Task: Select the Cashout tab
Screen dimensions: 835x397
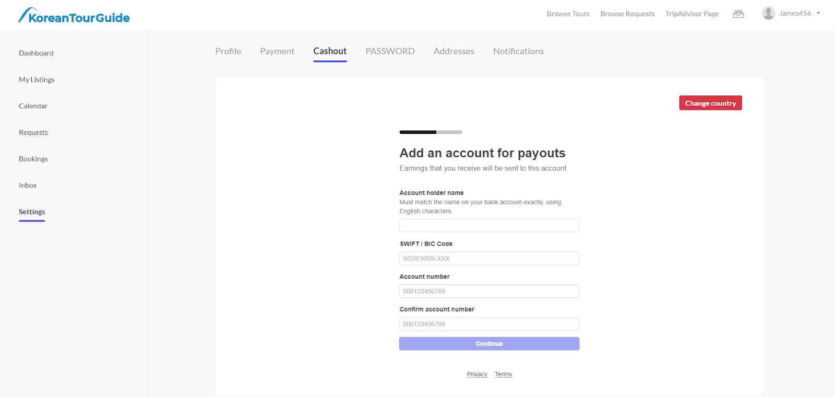Action: (330, 51)
